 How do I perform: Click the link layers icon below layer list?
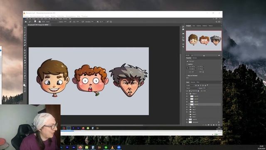(x=203, y=125)
